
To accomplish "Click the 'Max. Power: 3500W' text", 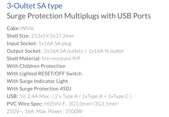I will (x=59, y=111).
